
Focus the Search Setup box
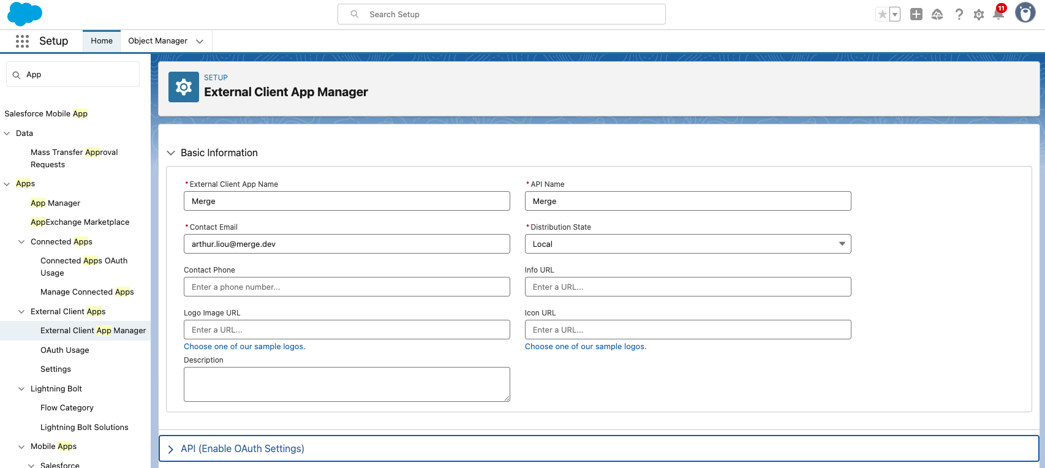[x=501, y=14]
